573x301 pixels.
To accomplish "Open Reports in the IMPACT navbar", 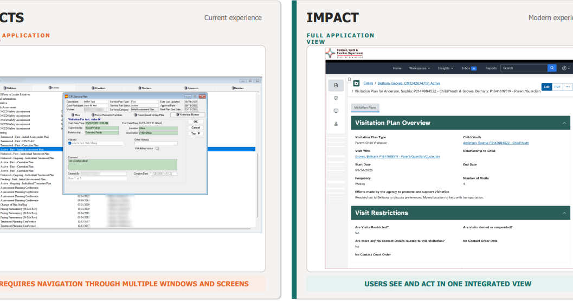I will point(491,68).
